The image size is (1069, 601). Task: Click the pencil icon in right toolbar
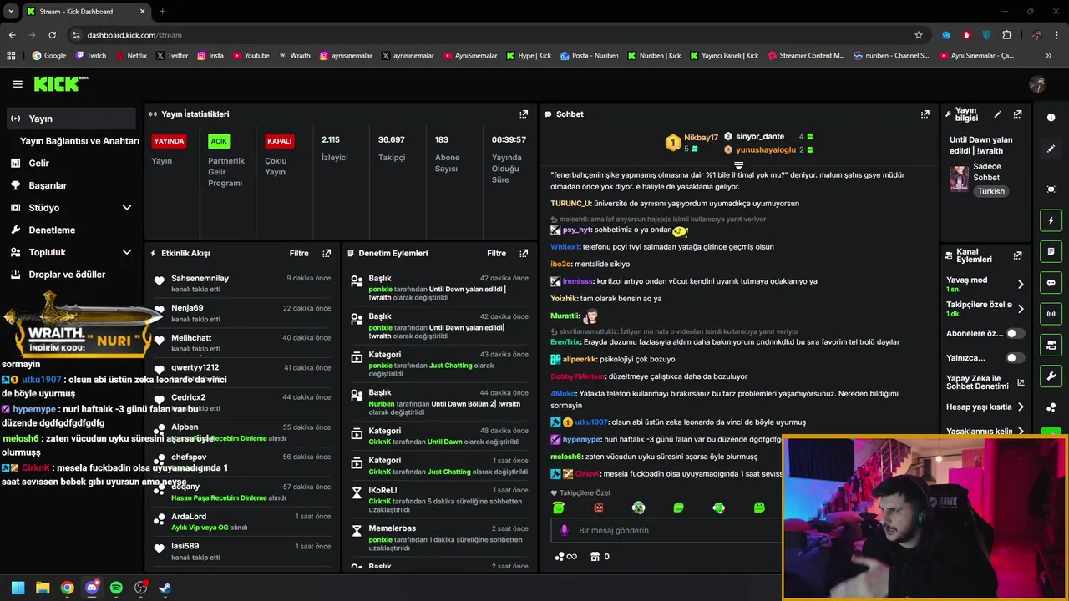pos(1051,149)
